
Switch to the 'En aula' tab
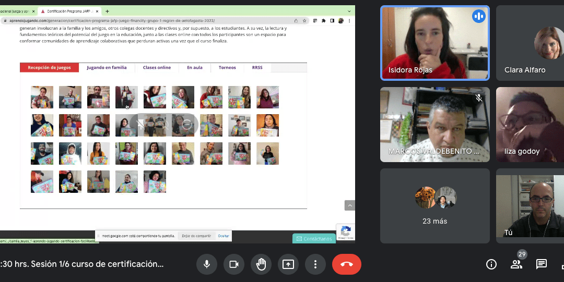pyautogui.click(x=195, y=68)
